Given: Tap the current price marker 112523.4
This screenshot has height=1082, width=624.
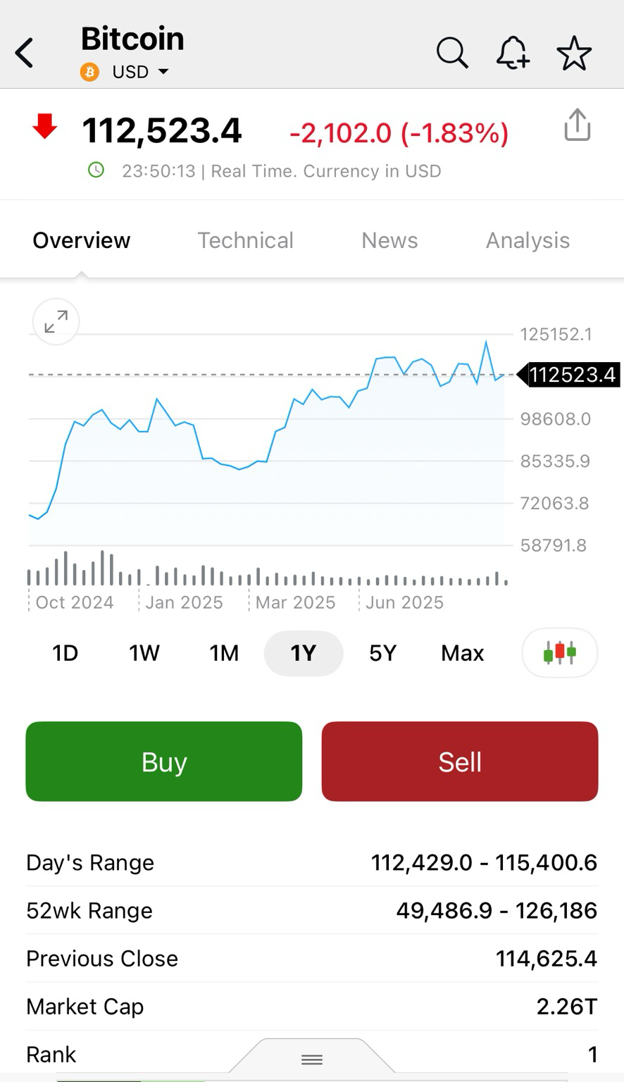Looking at the screenshot, I should [571, 375].
